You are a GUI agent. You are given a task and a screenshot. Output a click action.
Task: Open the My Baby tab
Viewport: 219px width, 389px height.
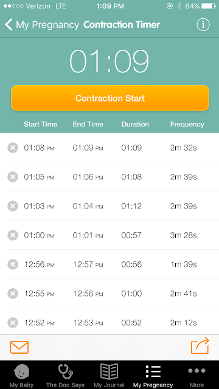click(x=22, y=376)
